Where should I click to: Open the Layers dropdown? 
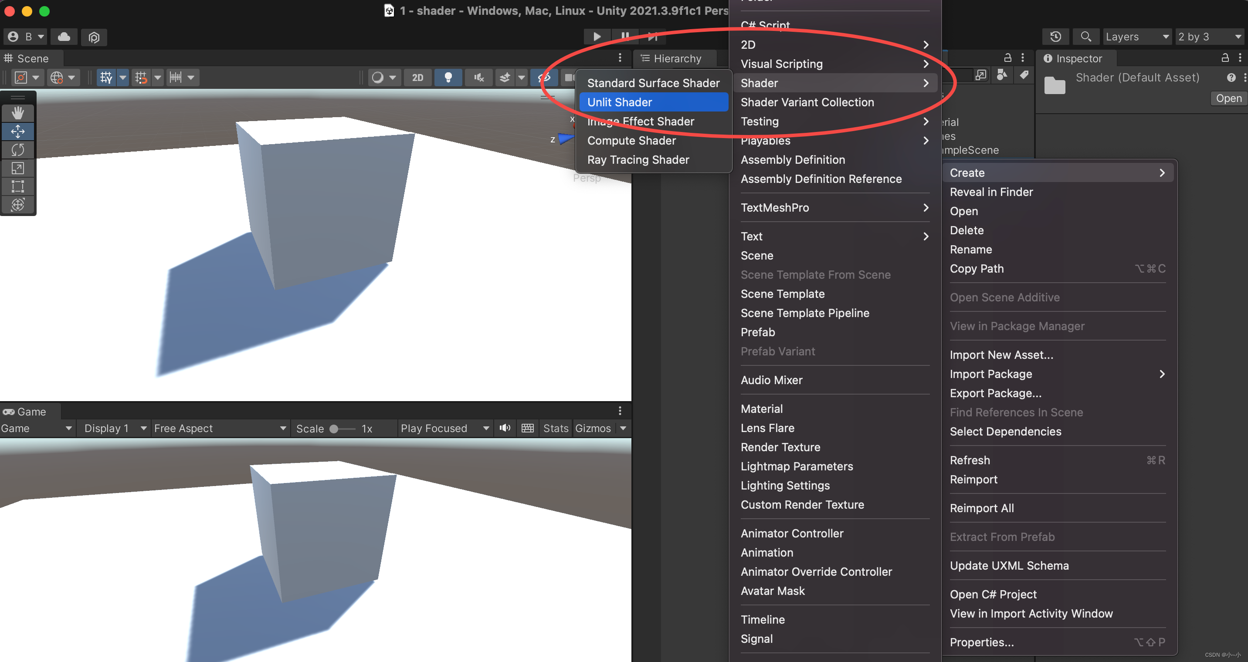click(1136, 36)
